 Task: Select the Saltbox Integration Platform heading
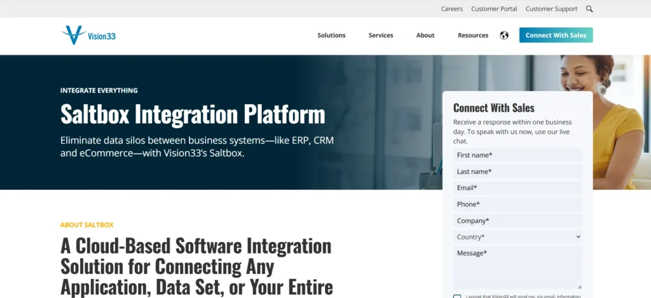point(193,114)
